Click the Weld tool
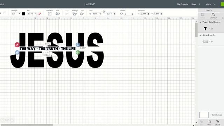The height and width of the screenshot is (126, 224). click(209, 122)
